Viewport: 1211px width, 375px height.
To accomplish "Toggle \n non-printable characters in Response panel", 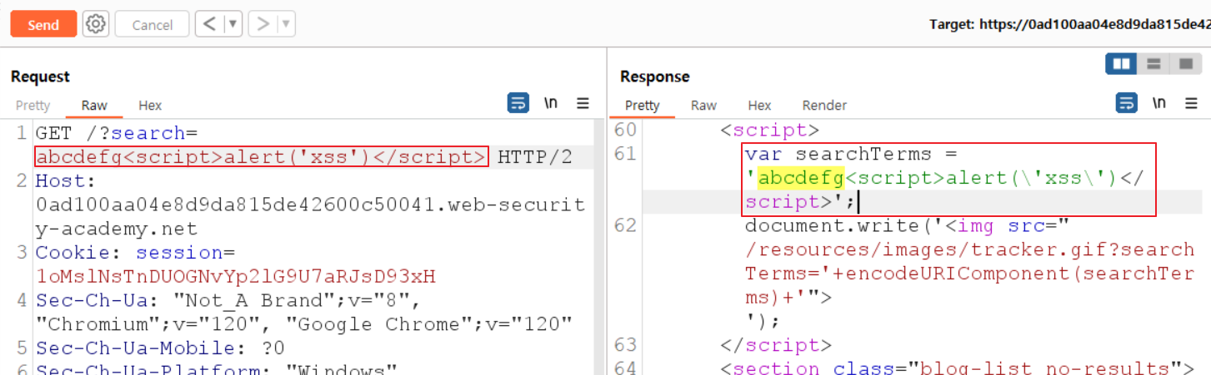I will 1159,104.
